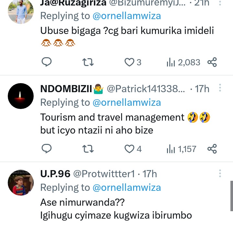Screen dimensions: 233x228
Task: Like the tweet with 3 likes
Action: 129,62
